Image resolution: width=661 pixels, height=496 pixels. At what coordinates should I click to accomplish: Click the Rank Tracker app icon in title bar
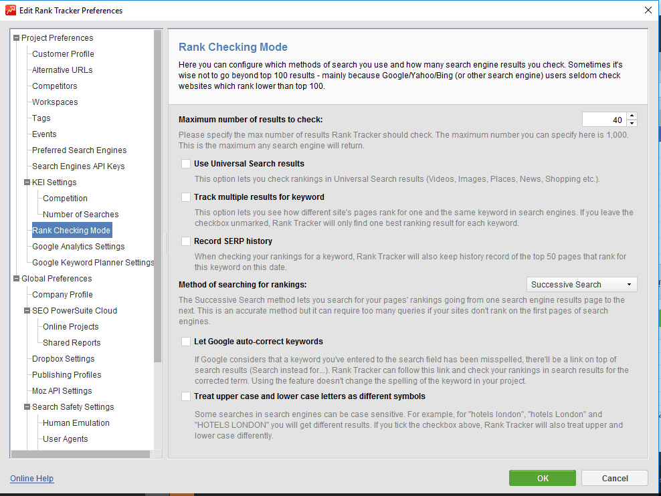tap(9, 10)
